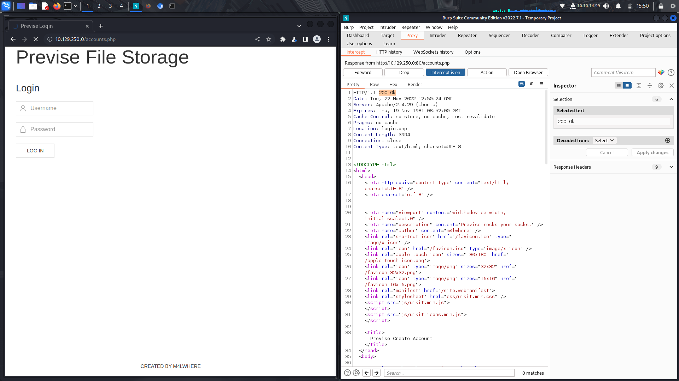Forward the intercepted response
Image resolution: width=679 pixels, height=381 pixels.
coord(362,72)
